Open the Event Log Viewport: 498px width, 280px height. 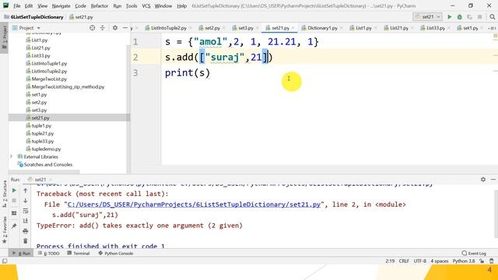(x=474, y=254)
